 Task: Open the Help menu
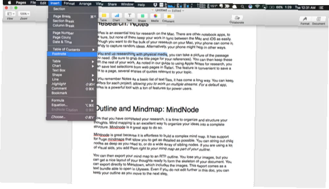[x=141, y=5]
